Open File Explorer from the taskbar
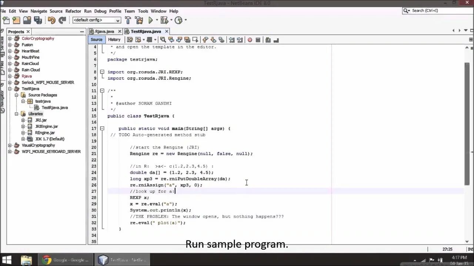 click(27, 260)
